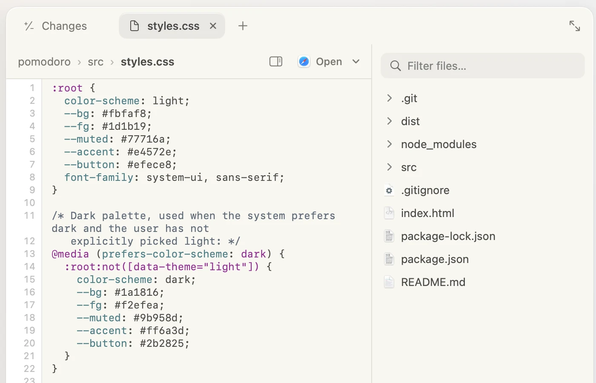Close the styles.css tab
This screenshot has height=383, width=596.
213,26
